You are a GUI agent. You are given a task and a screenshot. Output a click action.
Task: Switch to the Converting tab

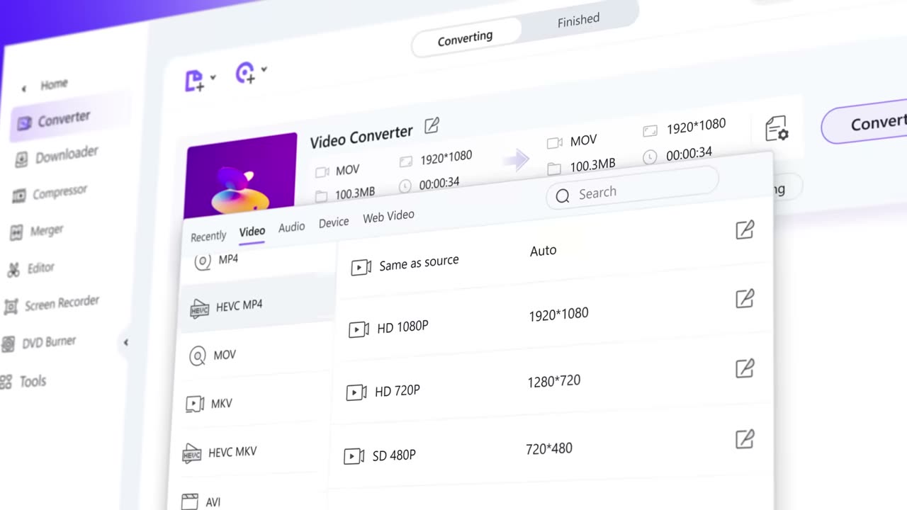[465, 39]
